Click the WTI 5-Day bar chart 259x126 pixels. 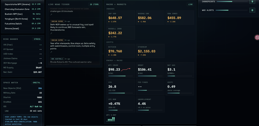tap(111, 119)
